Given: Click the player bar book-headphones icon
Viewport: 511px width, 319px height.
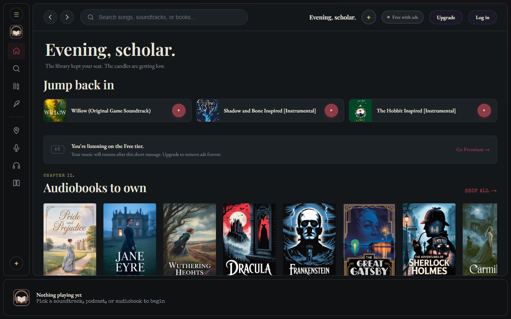Looking at the screenshot, I should coord(22,297).
